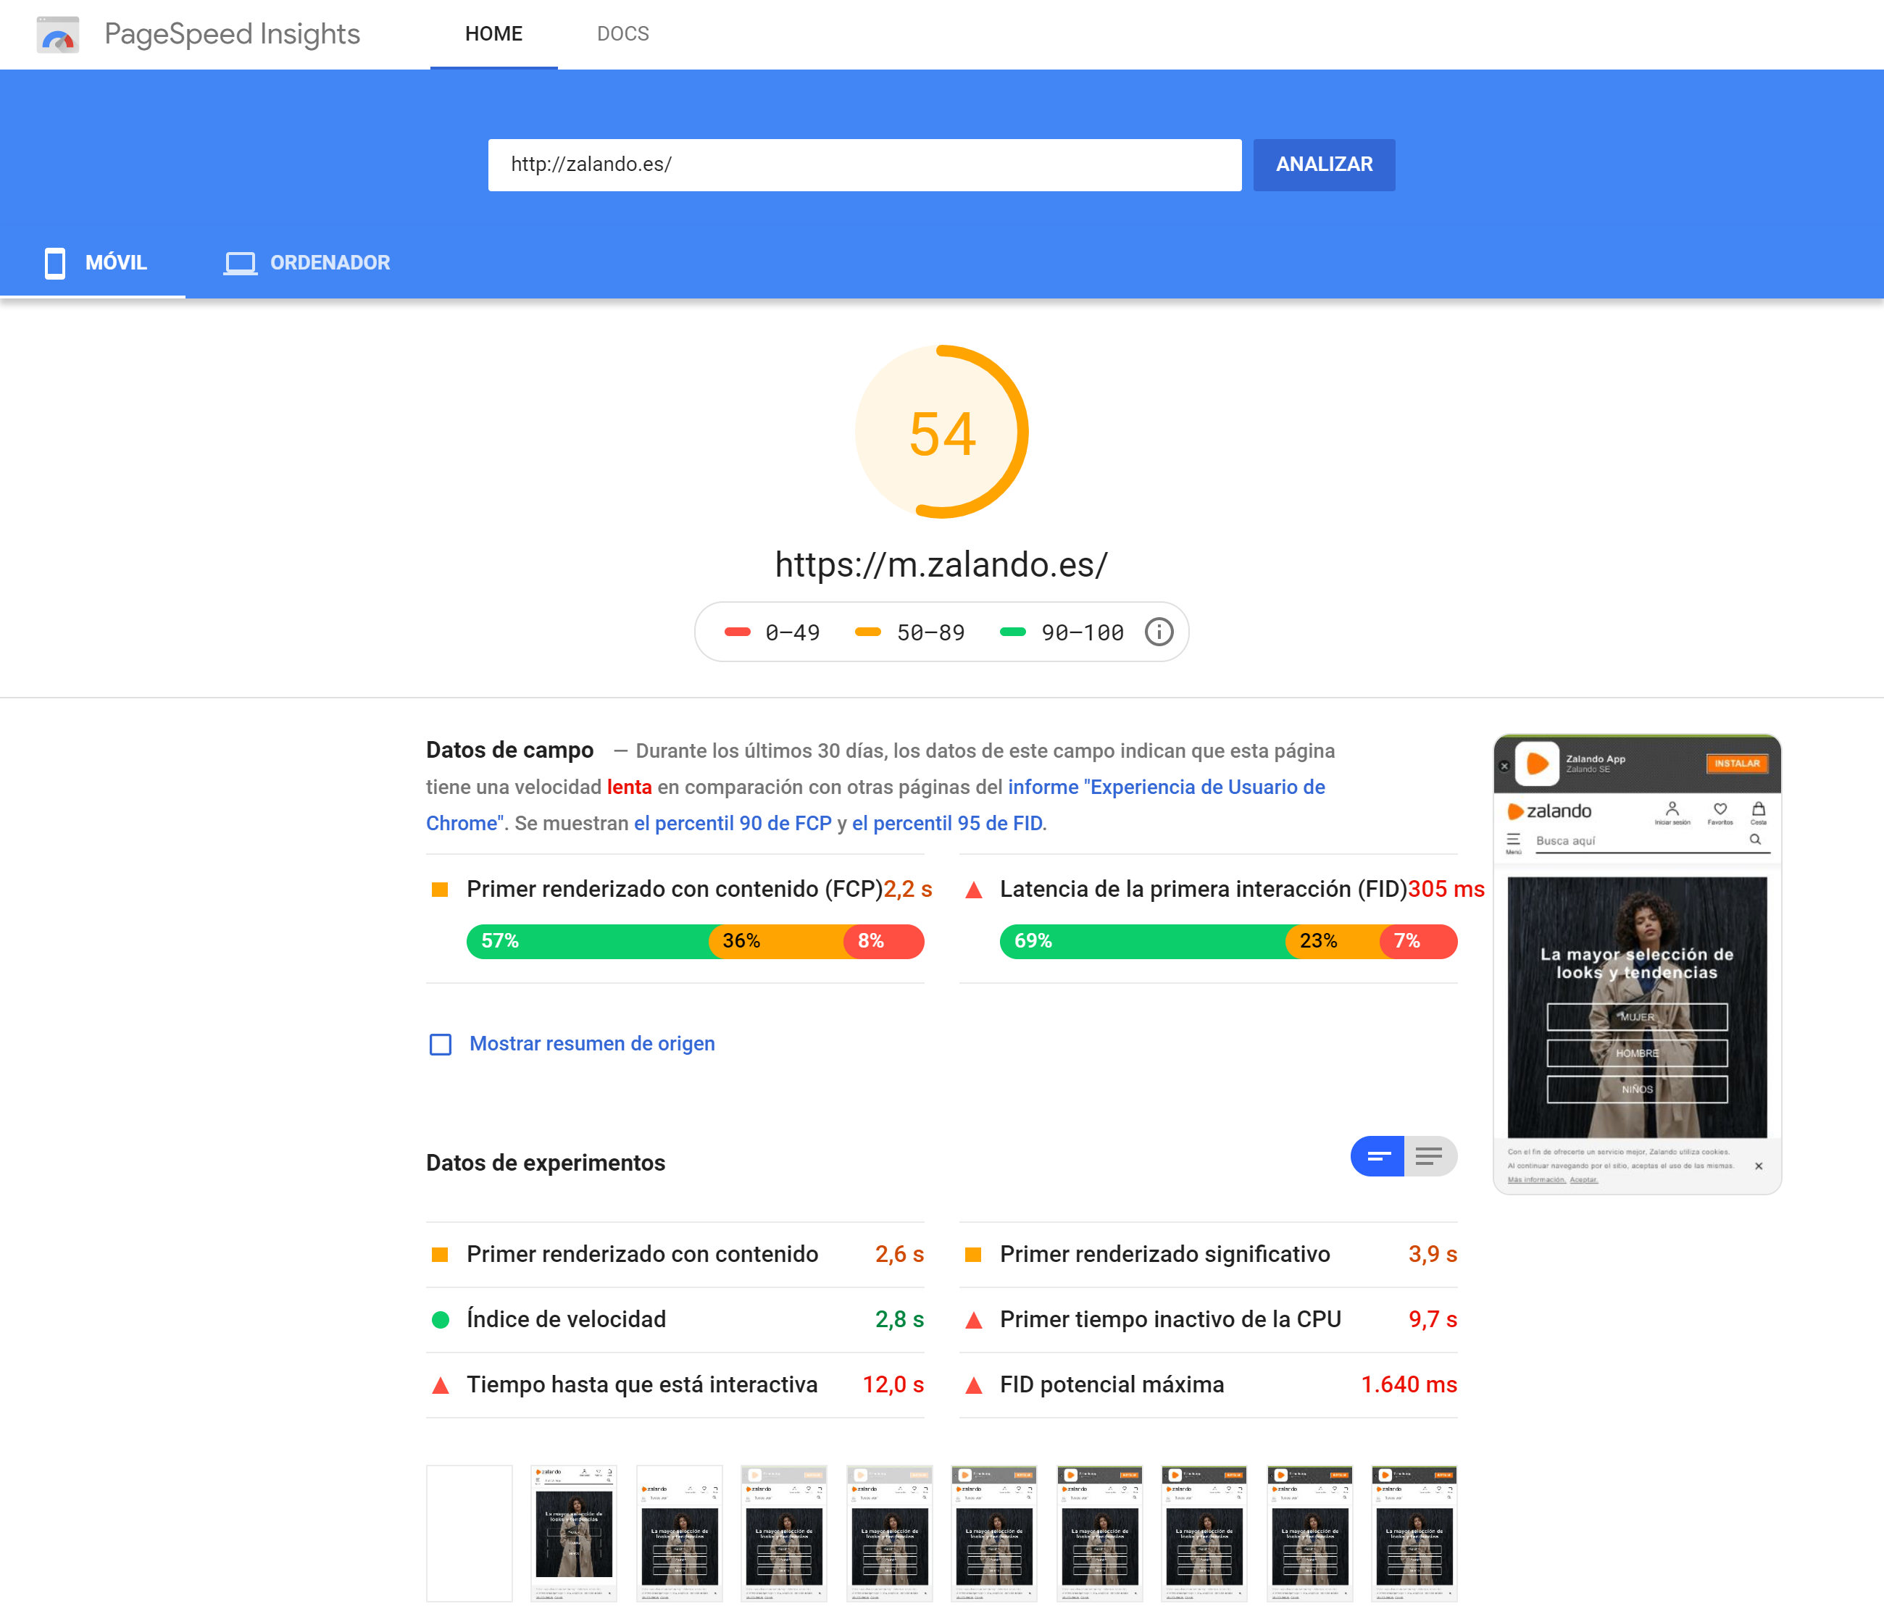
Task: Select the HOME tab
Action: 493,33
